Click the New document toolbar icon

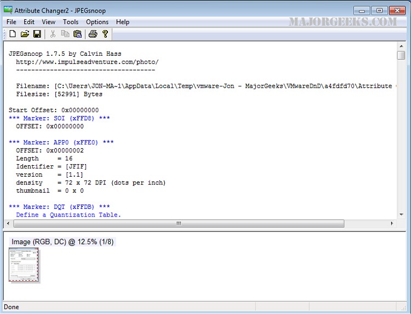coord(12,34)
